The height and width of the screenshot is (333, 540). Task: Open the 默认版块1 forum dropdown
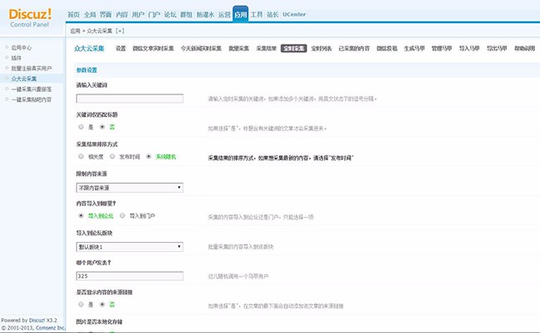pos(130,247)
